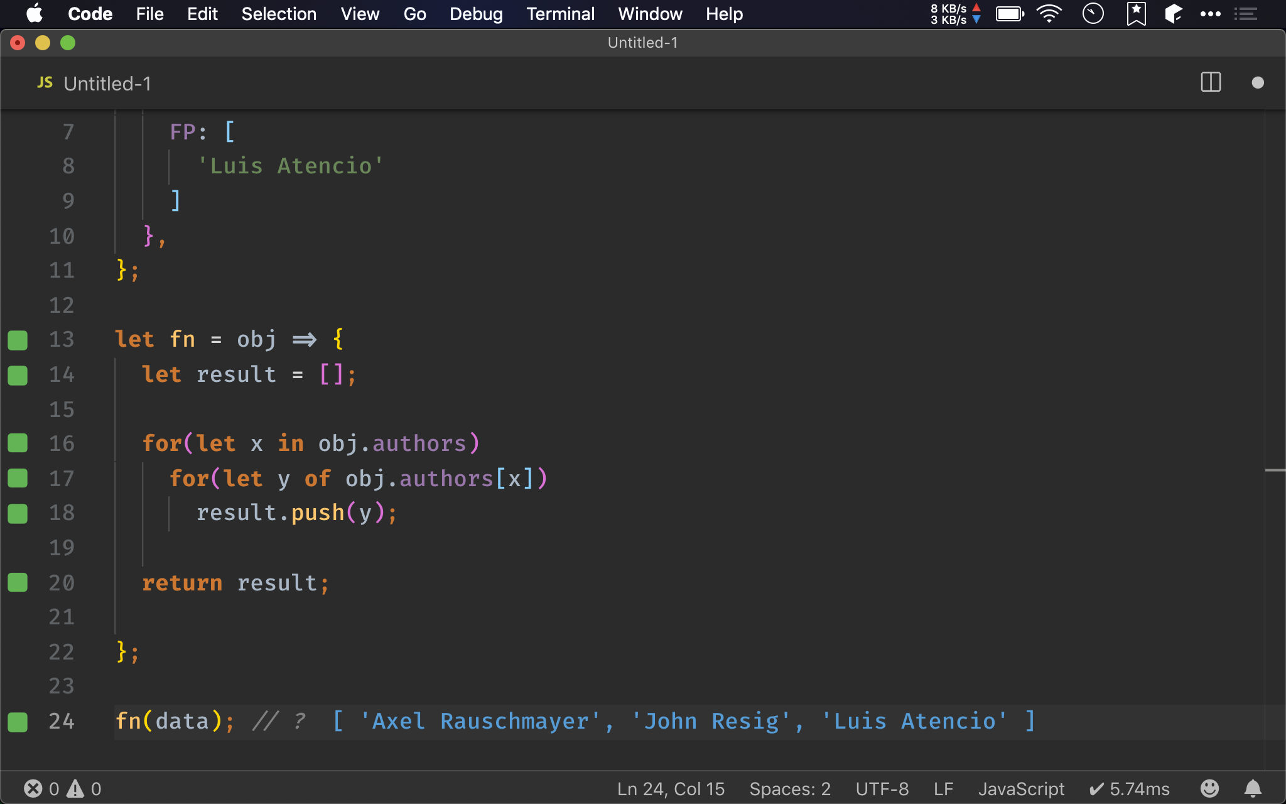Click the green coverage marker on line 18

coord(18,513)
